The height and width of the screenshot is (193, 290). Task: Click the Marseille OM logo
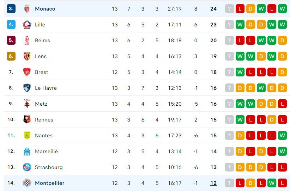27,151
